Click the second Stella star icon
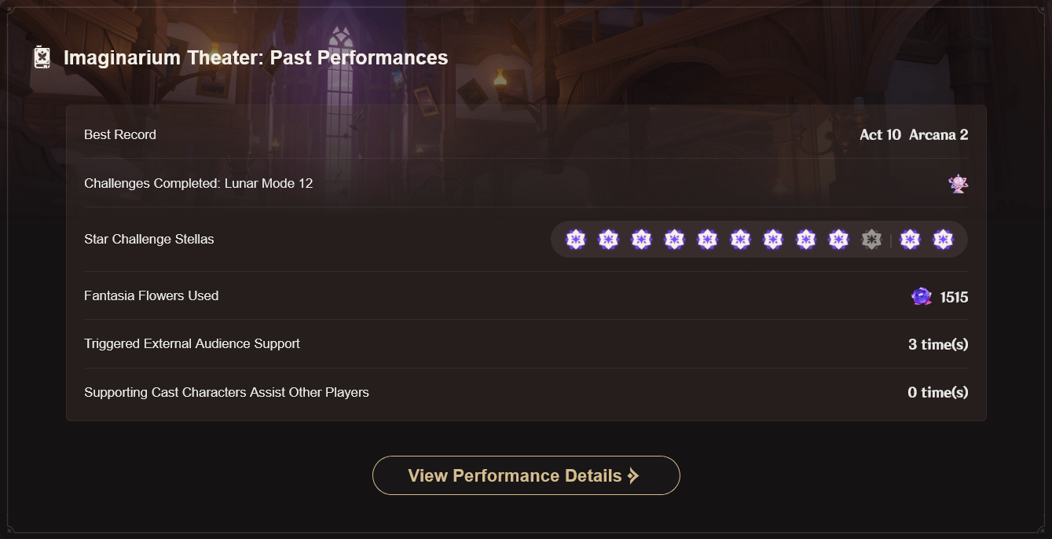Viewport: 1052px width, 539px height. click(609, 240)
